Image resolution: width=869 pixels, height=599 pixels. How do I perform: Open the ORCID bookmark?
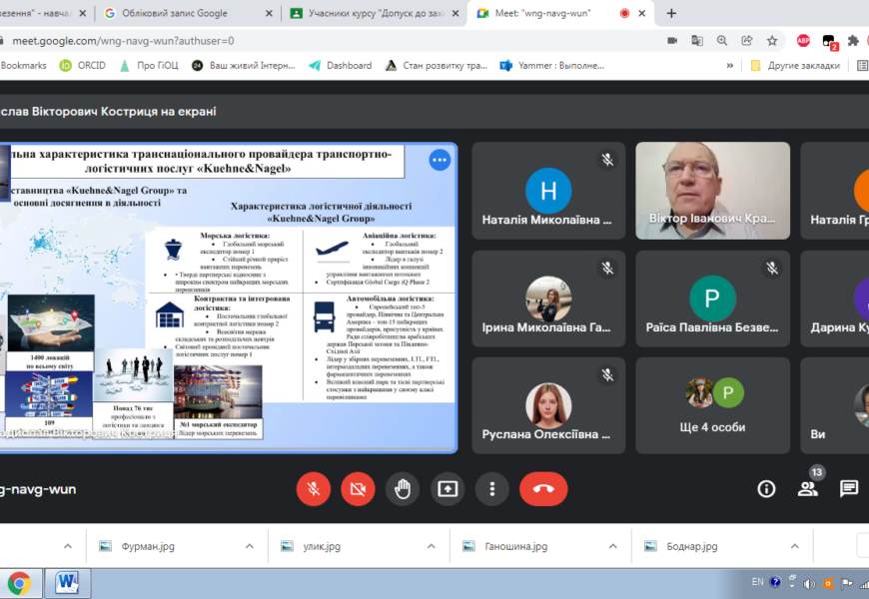[x=83, y=66]
